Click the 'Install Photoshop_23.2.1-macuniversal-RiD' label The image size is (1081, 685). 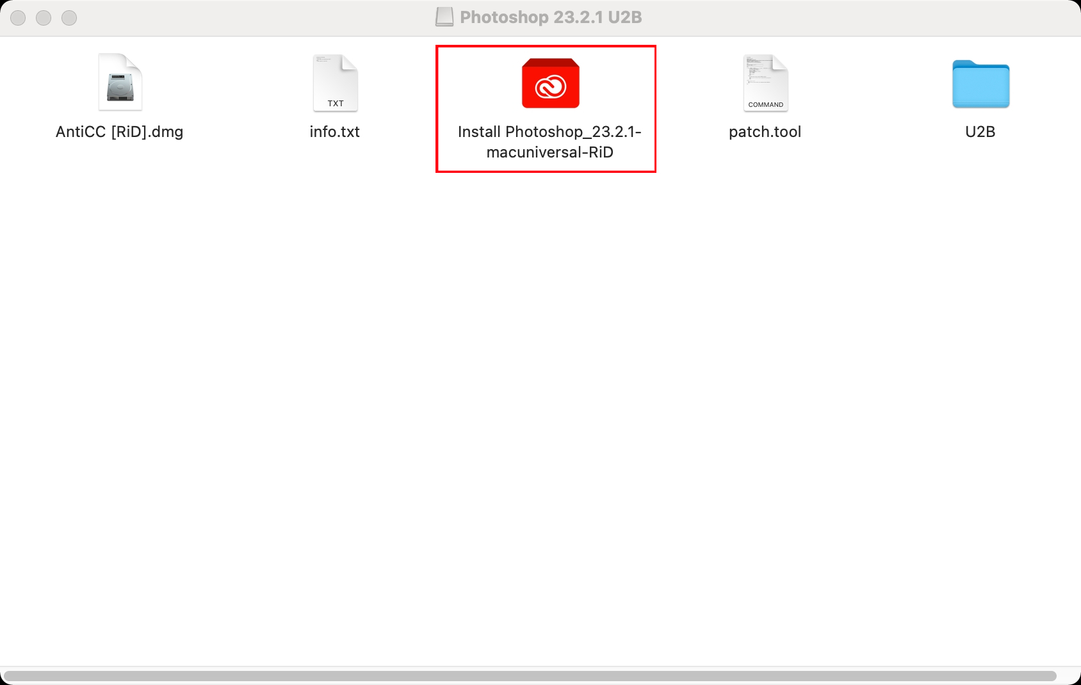pos(550,141)
